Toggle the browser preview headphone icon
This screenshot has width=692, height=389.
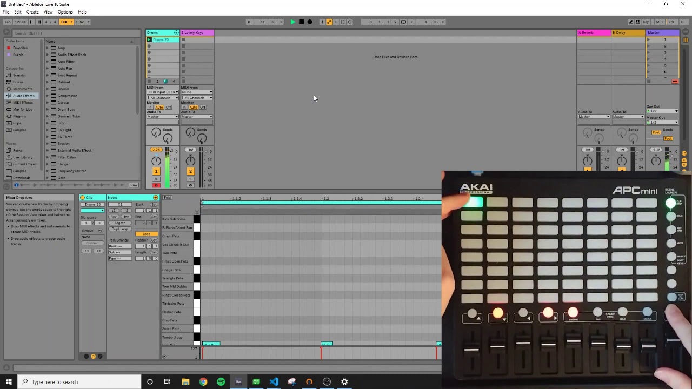pyautogui.click(x=16, y=185)
